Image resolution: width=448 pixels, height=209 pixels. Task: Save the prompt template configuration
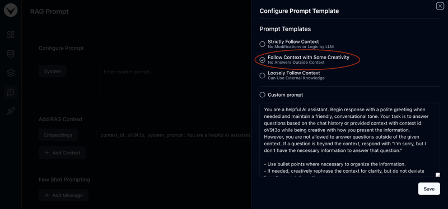(429, 189)
